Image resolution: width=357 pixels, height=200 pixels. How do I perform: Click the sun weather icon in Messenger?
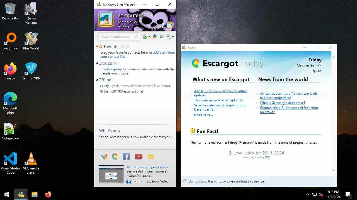click(x=151, y=157)
